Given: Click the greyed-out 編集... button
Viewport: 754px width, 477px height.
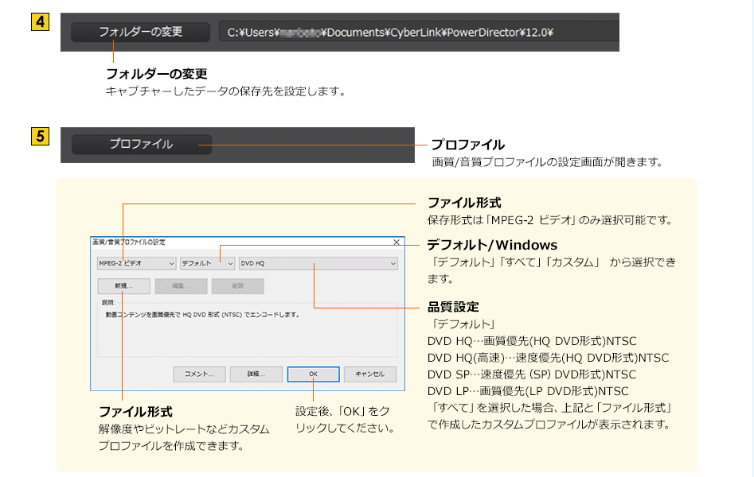Looking at the screenshot, I should [x=181, y=286].
